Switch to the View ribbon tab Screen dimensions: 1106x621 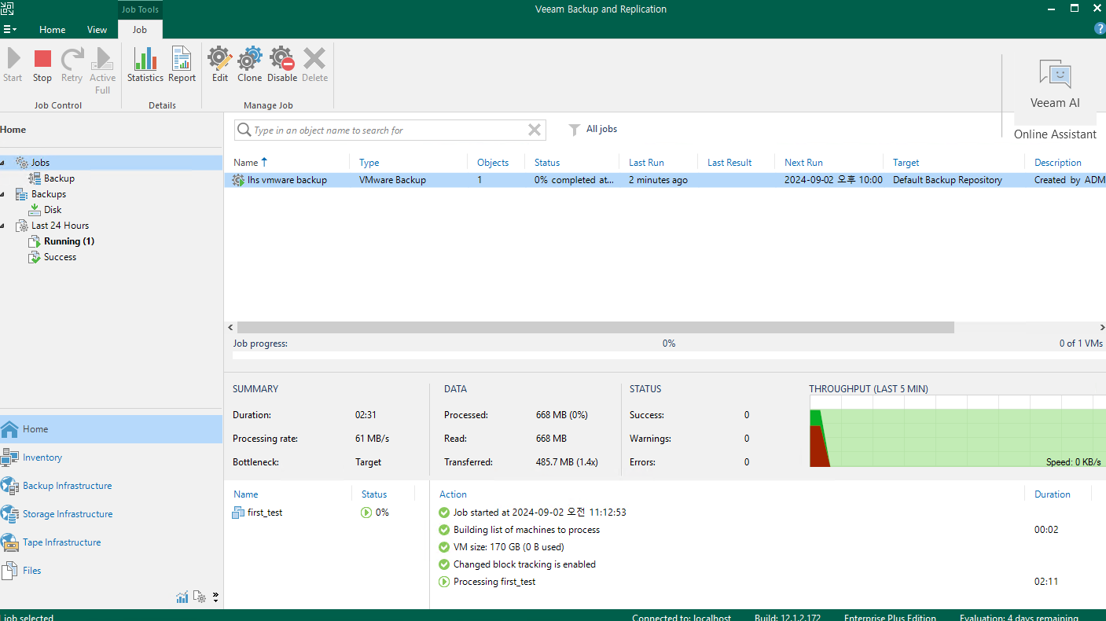point(97,30)
